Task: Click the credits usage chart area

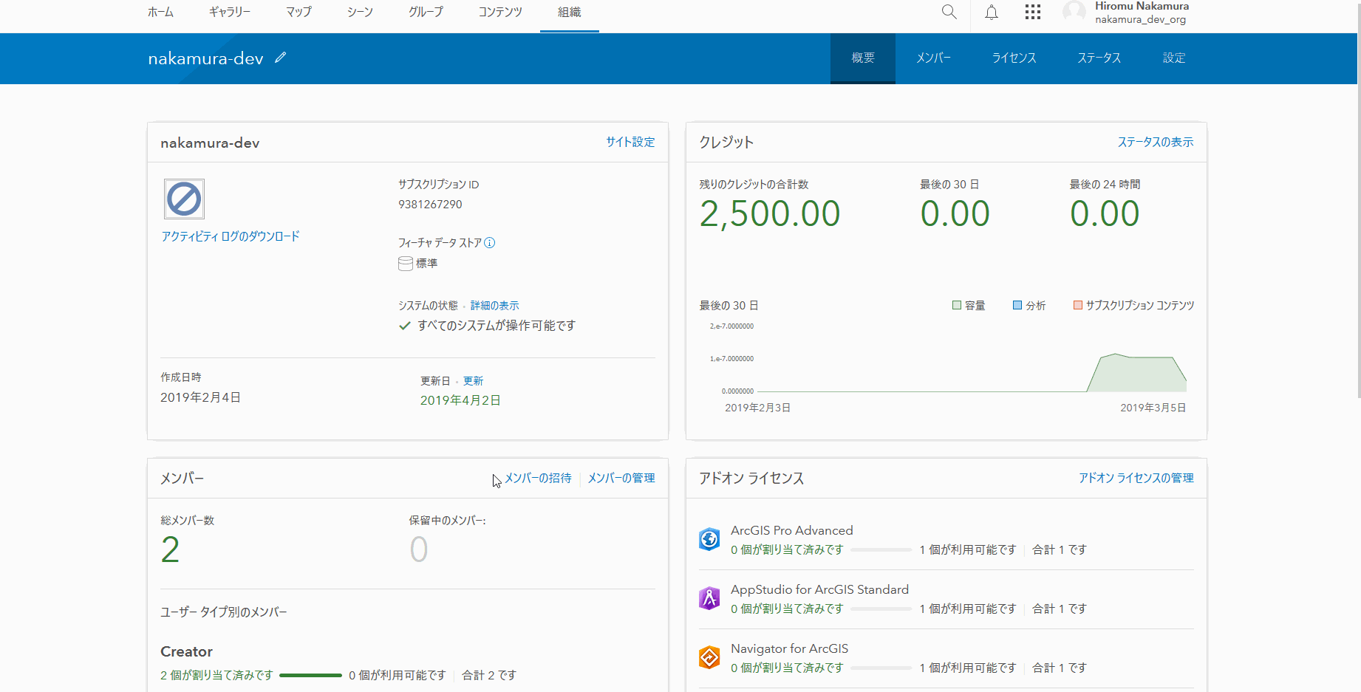Action: click(x=972, y=358)
